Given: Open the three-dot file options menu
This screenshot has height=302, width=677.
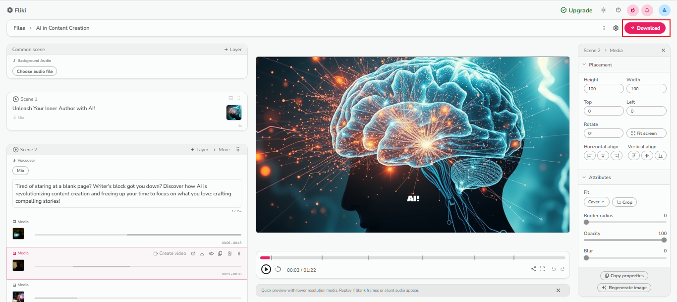Looking at the screenshot, I should coord(604,28).
